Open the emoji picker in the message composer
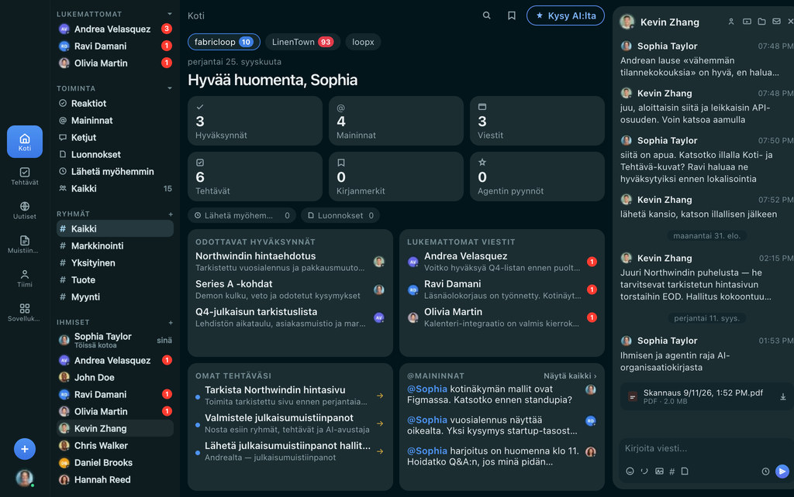Viewport: 794px width, 497px height. [x=630, y=471]
